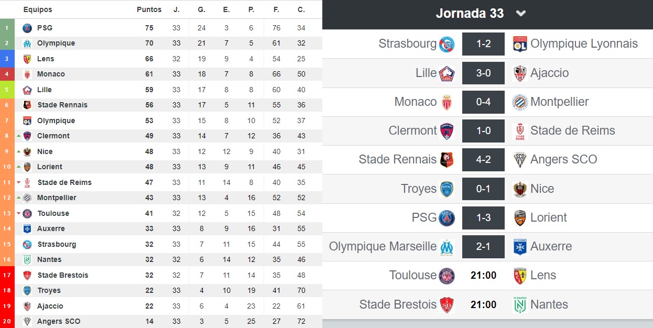Click the Lens crest in standings row
653x328 pixels.
click(27, 59)
